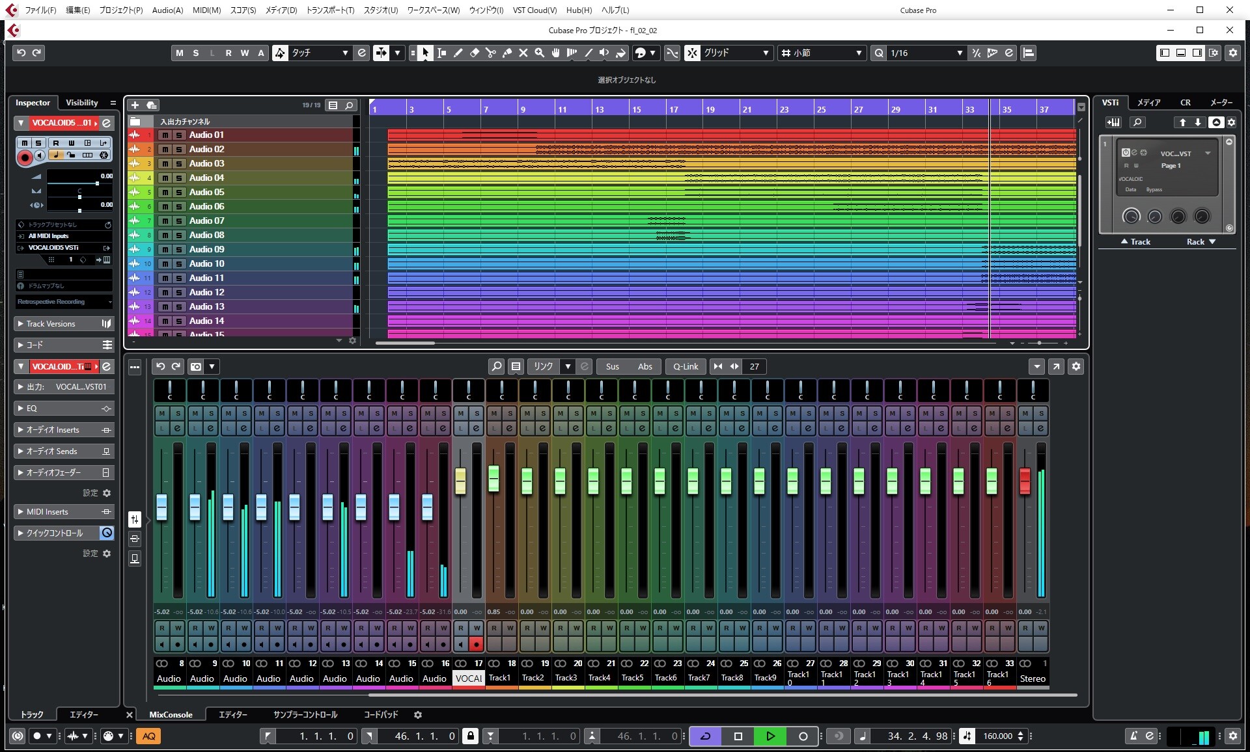Select the Scissors split tool

(x=491, y=53)
